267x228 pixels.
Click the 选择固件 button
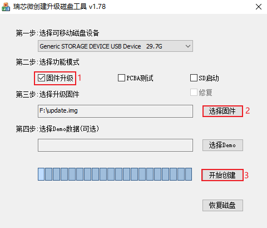pyautogui.click(x=222, y=111)
